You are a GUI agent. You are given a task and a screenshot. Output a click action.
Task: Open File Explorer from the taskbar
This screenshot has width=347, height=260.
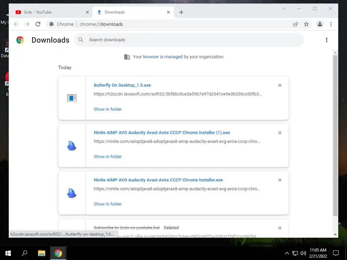(41, 253)
